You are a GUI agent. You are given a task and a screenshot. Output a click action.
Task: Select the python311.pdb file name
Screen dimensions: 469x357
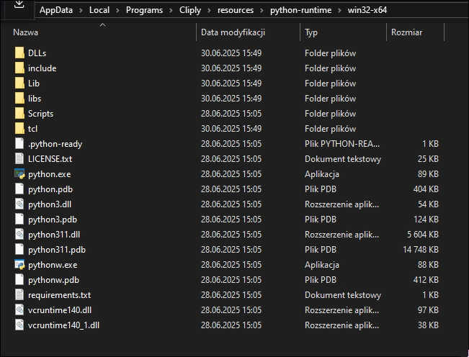(x=56, y=250)
